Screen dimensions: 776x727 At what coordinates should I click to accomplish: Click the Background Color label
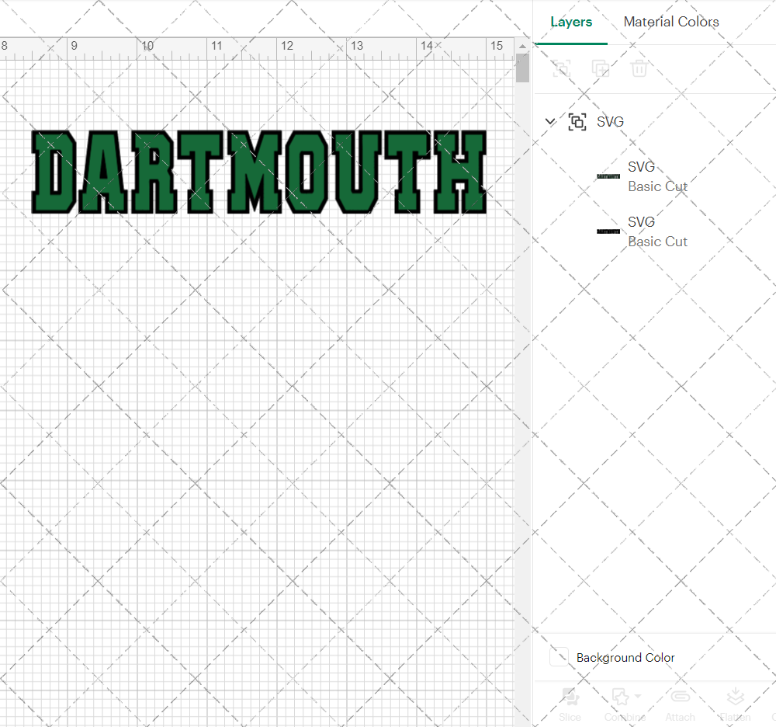tap(625, 658)
